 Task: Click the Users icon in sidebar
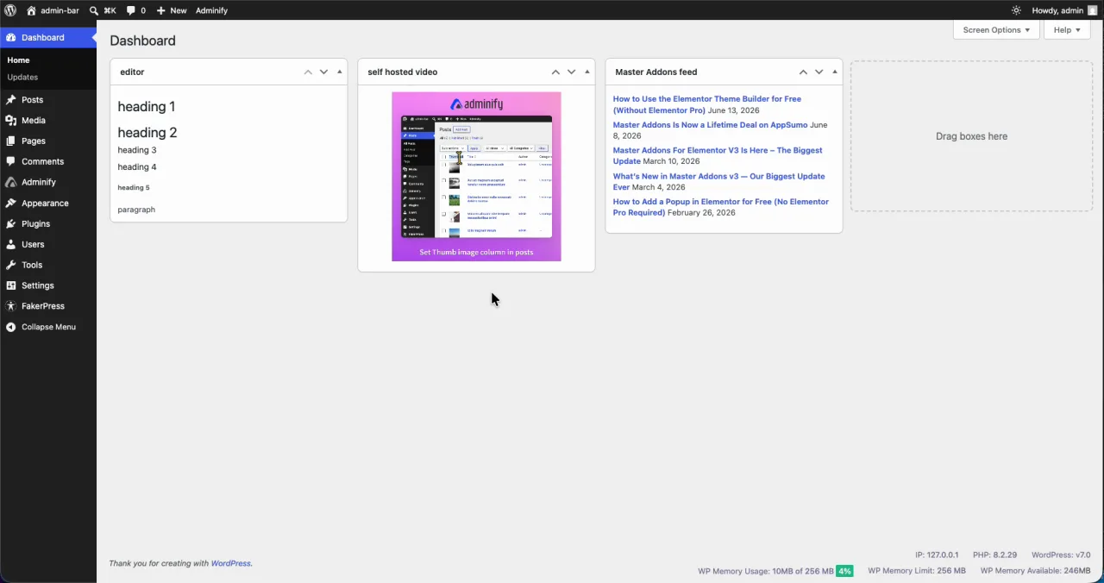[x=10, y=244]
